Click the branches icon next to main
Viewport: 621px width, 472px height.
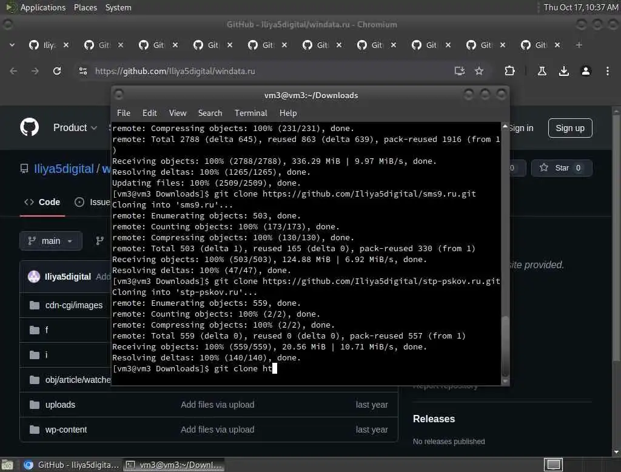click(100, 241)
